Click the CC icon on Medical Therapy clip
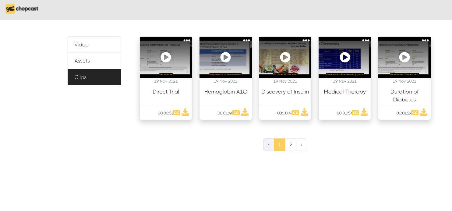This screenshot has width=452, height=211. coord(355,113)
